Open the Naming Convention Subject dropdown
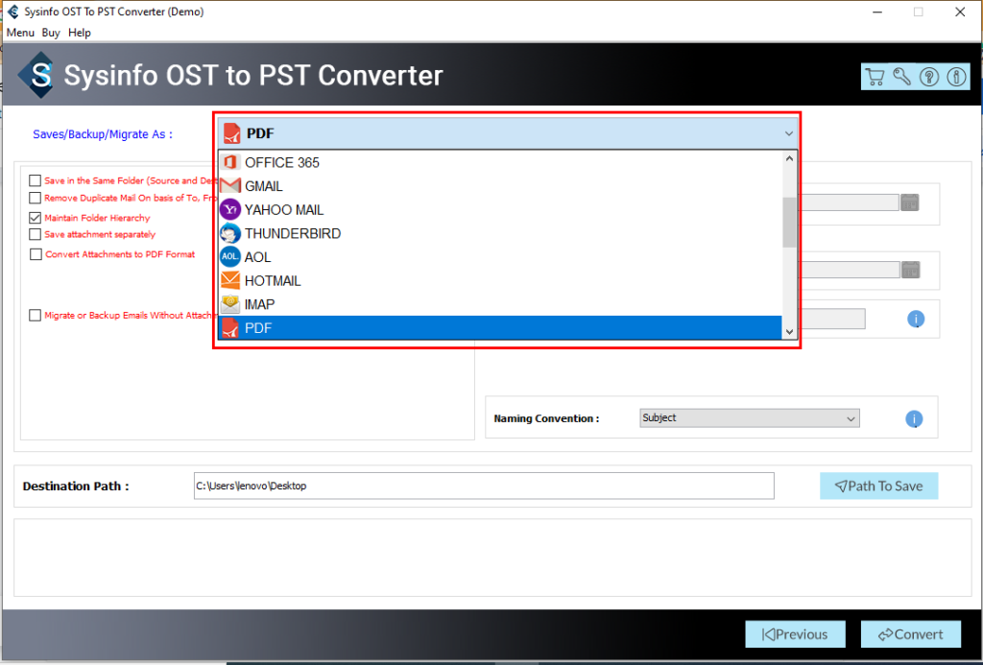983x665 pixels. 750,418
